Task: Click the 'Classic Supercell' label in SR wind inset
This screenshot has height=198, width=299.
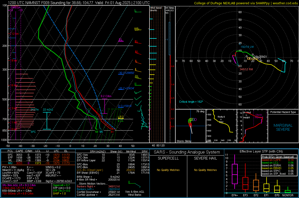Action: pos(259,116)
